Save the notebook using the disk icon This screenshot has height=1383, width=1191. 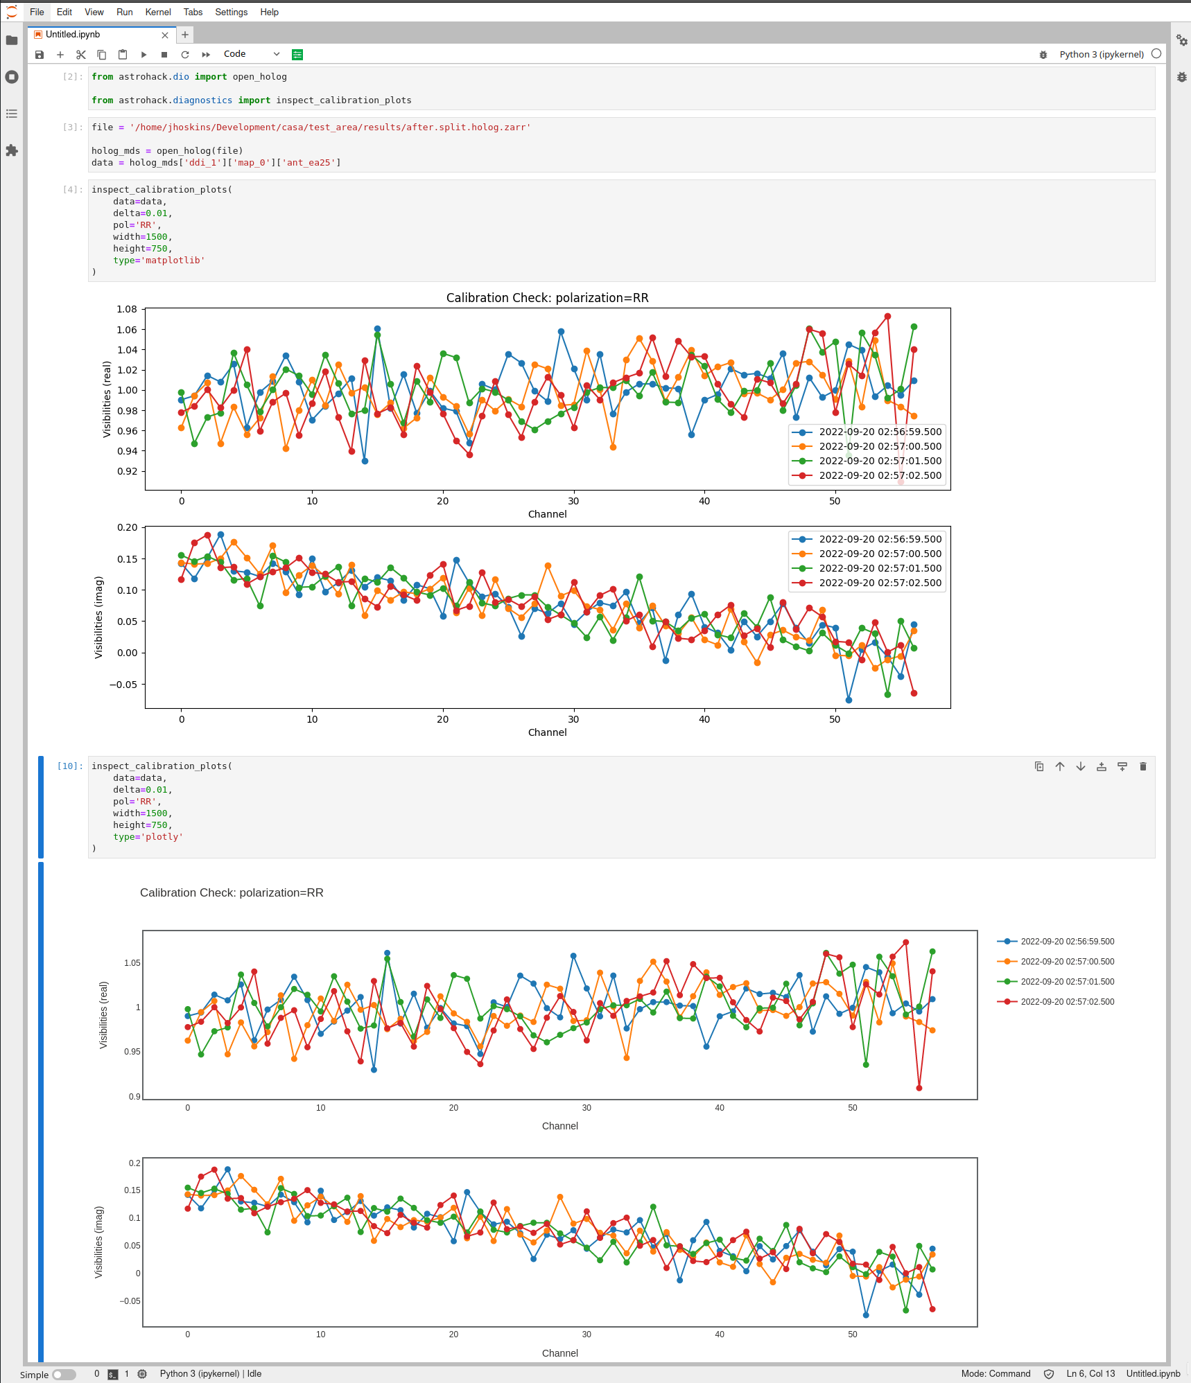pos(40,54)
